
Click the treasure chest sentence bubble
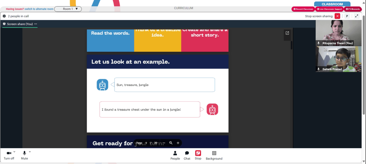150,109
